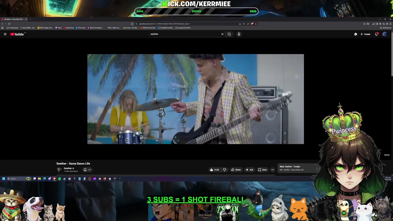Reload the page with refresh button
Viewport: 393px width, 221px height.
[9, 24]
